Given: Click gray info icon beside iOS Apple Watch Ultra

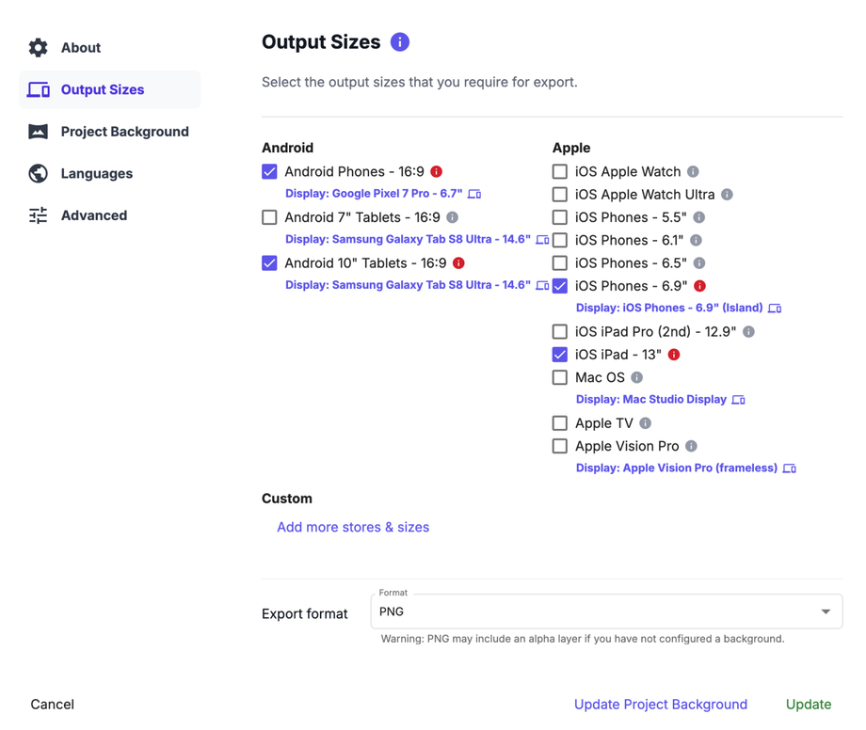Looking at the screenshot, I should pyautogui.click(x=727, y=195).
